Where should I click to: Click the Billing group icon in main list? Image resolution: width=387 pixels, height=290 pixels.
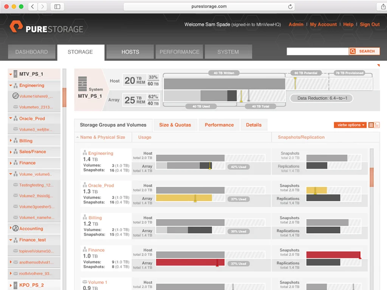coord(85,217)
